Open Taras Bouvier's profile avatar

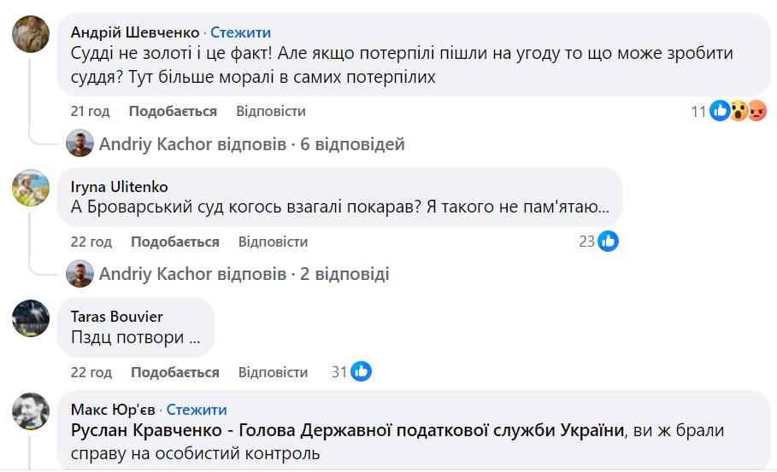tap(32, 318)
